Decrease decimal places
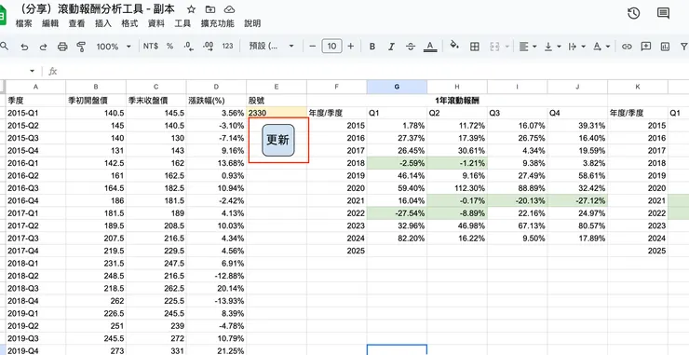689x355 pixels. click(x=188, y=47)
